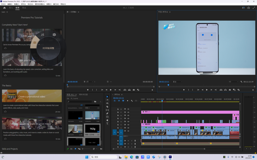Viewport: 257px width, 160px height.
Task: Toggle the V8 track output eye
Action: click(x=128, y=109)
